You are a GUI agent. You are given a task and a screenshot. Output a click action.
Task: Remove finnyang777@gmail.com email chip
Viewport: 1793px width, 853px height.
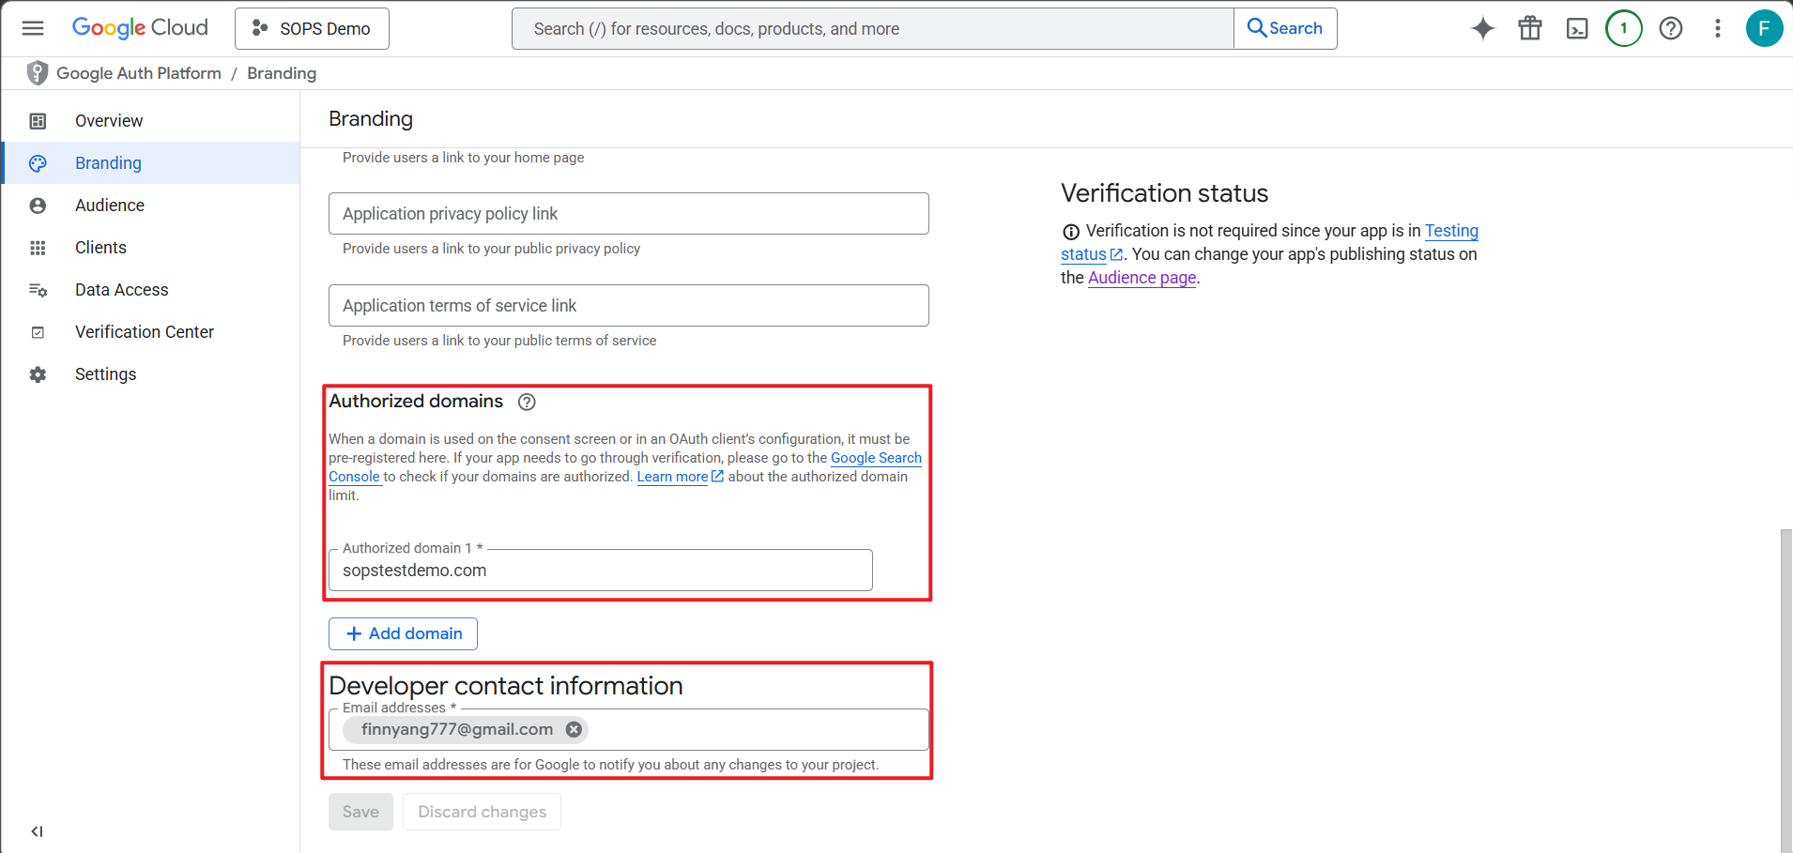pyautogui.click(x=574, y=729)
